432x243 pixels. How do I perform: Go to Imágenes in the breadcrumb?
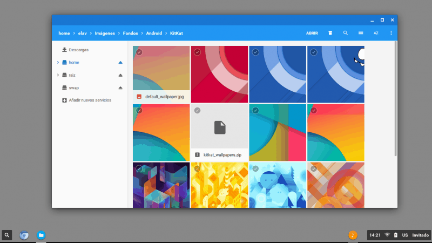point(105,33)
